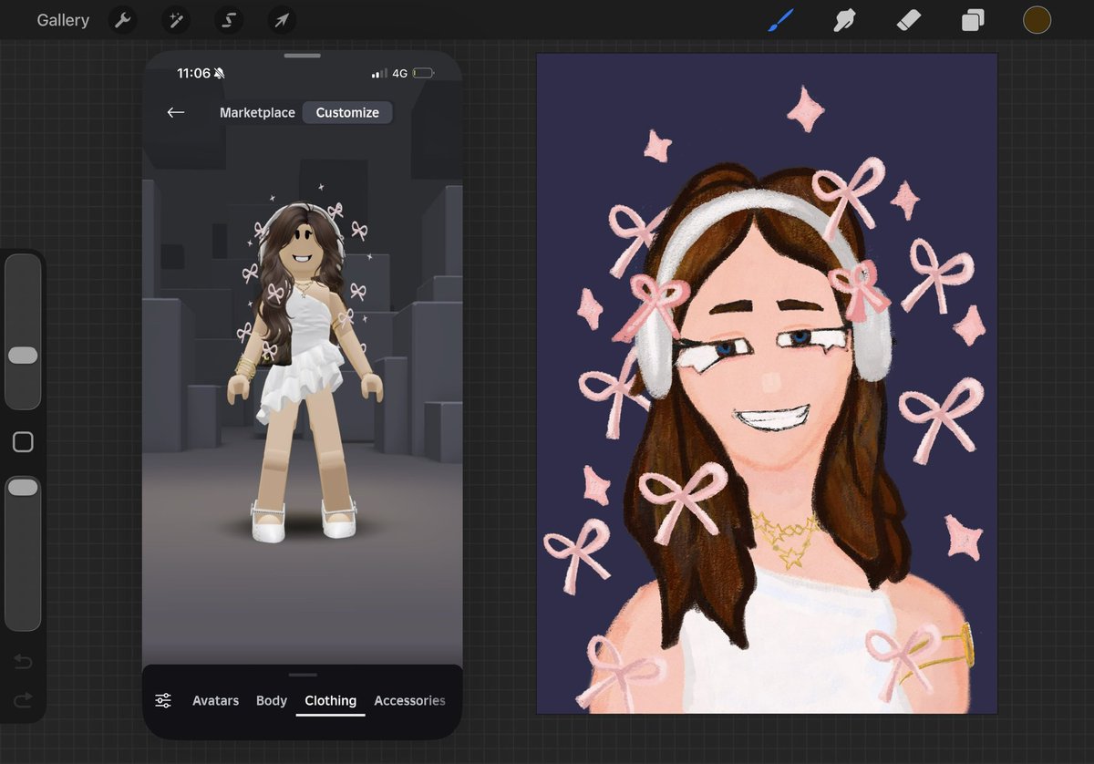Select the Smudge tool
This screenshot has height=764, width=1094.
[x=844, y=20]
